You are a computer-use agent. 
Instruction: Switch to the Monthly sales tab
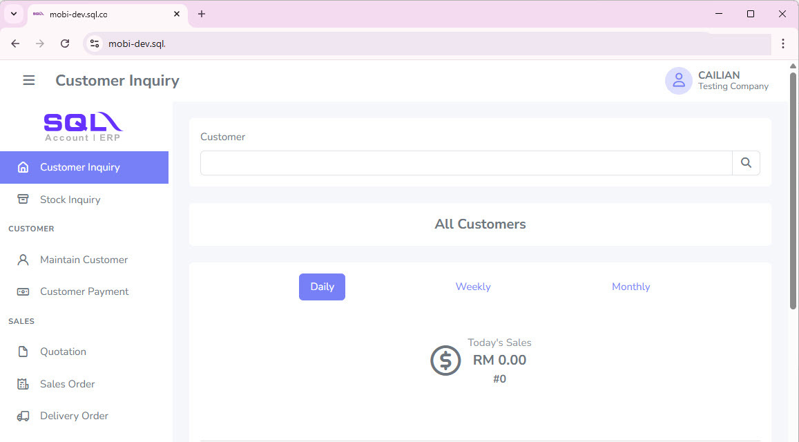coord(630,287)
